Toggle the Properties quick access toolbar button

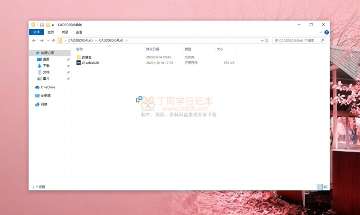coord(42,25)
